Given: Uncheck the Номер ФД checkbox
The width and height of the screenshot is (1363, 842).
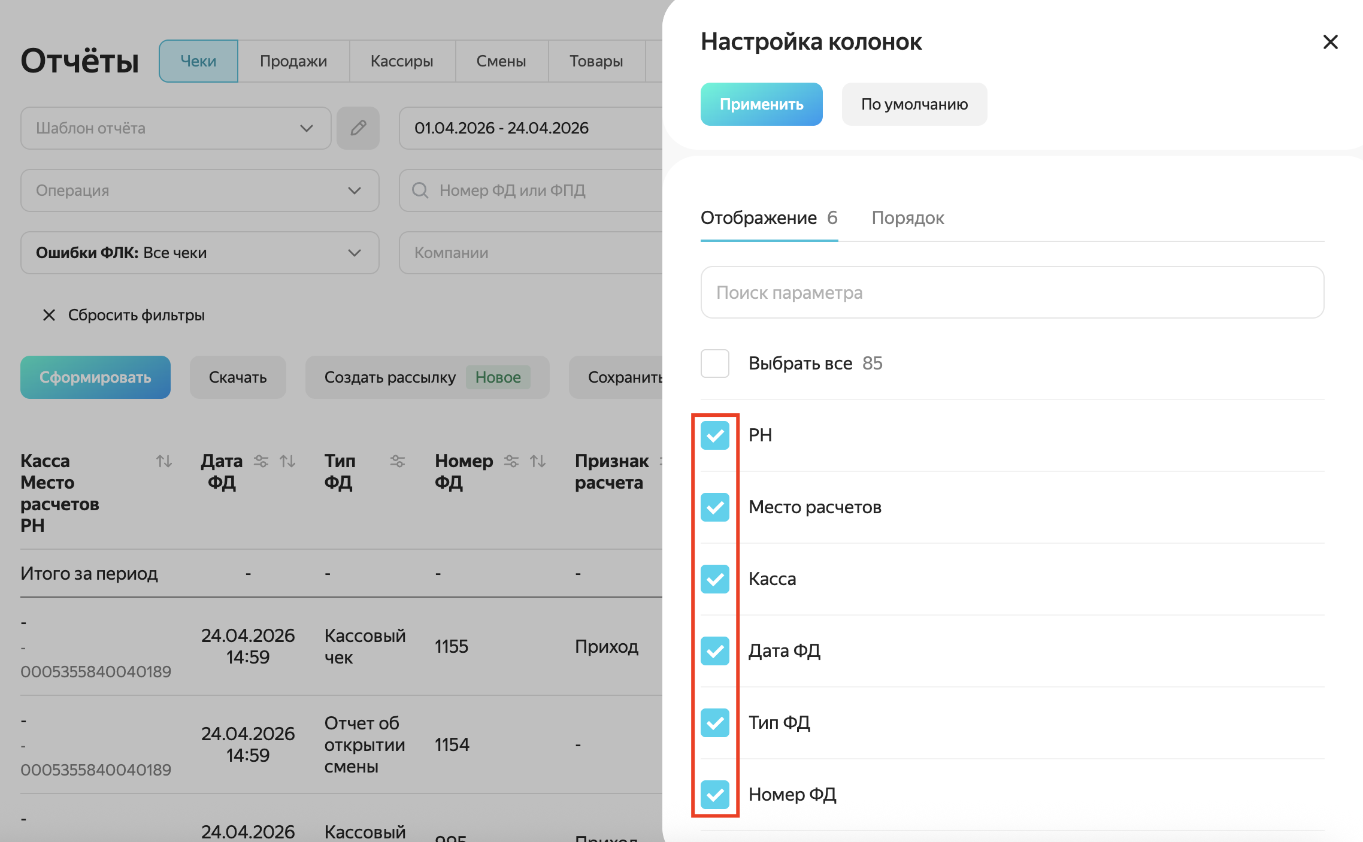Looking at the screenshot, I should pos(715,795).
